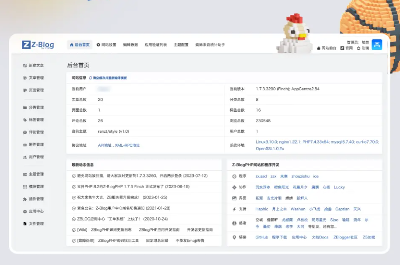Open 页面管理 in the sidebar

(x=33, y=90)
